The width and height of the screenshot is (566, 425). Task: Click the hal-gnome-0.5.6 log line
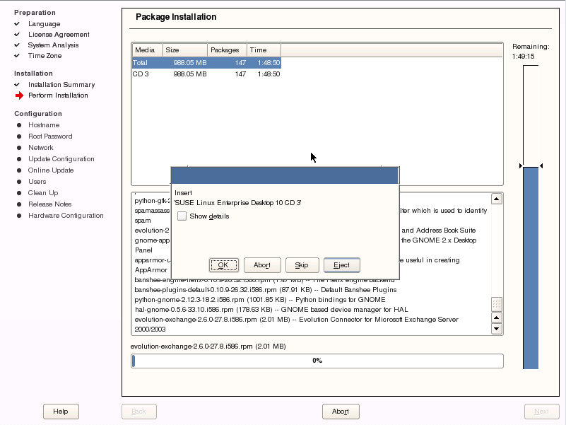[271, 310]
